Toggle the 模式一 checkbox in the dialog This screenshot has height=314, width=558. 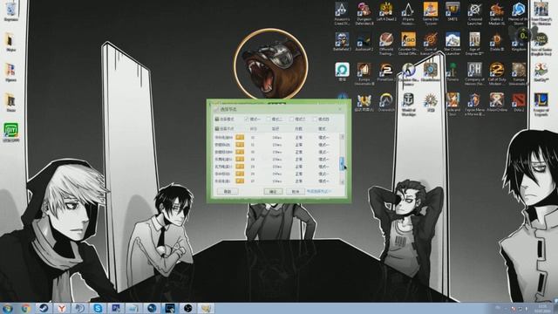point(246,119)
